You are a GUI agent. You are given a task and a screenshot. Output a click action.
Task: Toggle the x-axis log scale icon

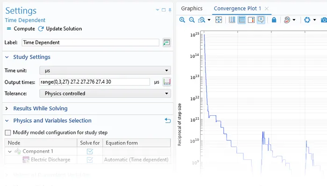click(x=232, y=20)
